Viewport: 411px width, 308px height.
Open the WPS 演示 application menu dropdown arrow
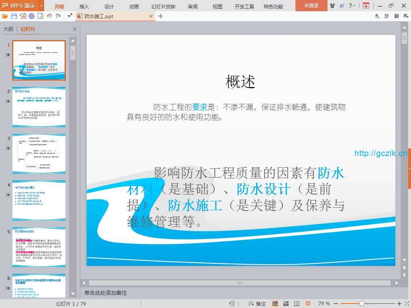click(41, 6)
